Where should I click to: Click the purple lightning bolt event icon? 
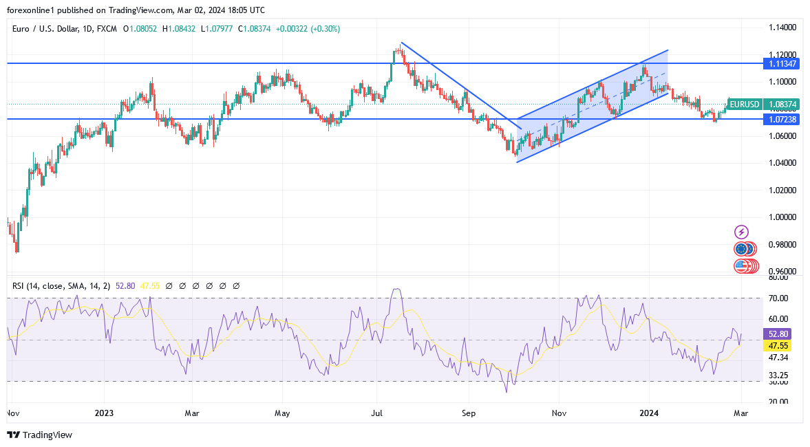click(742, 232)
